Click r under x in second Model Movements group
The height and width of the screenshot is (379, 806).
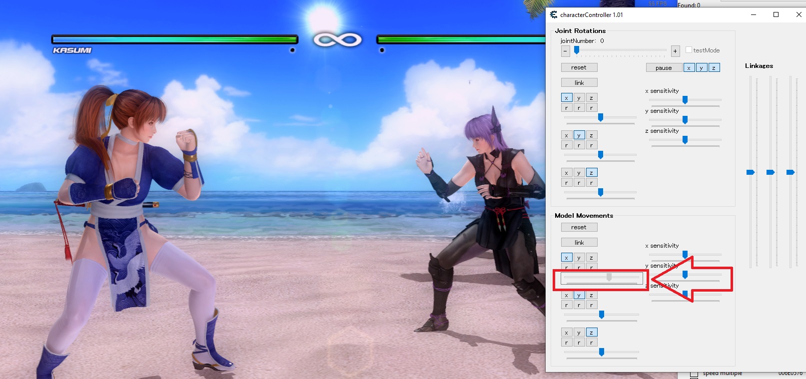click(567, 305)
